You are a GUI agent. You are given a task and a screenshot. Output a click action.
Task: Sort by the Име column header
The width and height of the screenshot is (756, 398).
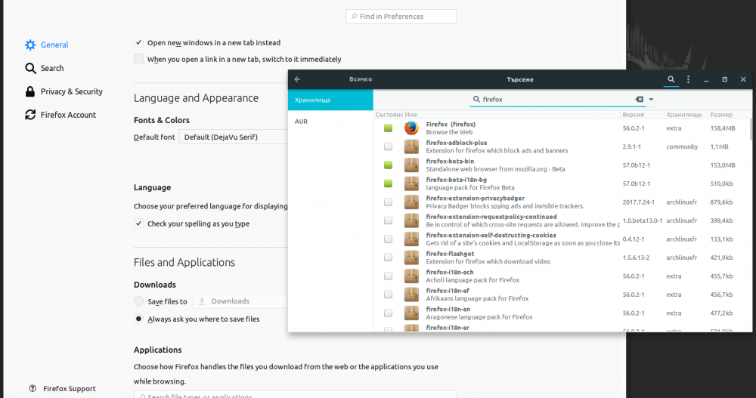(x=512, y=115)
